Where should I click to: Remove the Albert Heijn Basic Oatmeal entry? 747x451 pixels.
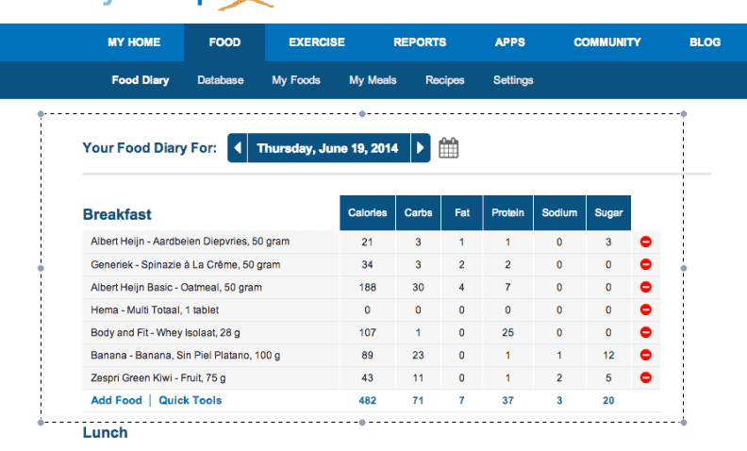click(646, 287)
